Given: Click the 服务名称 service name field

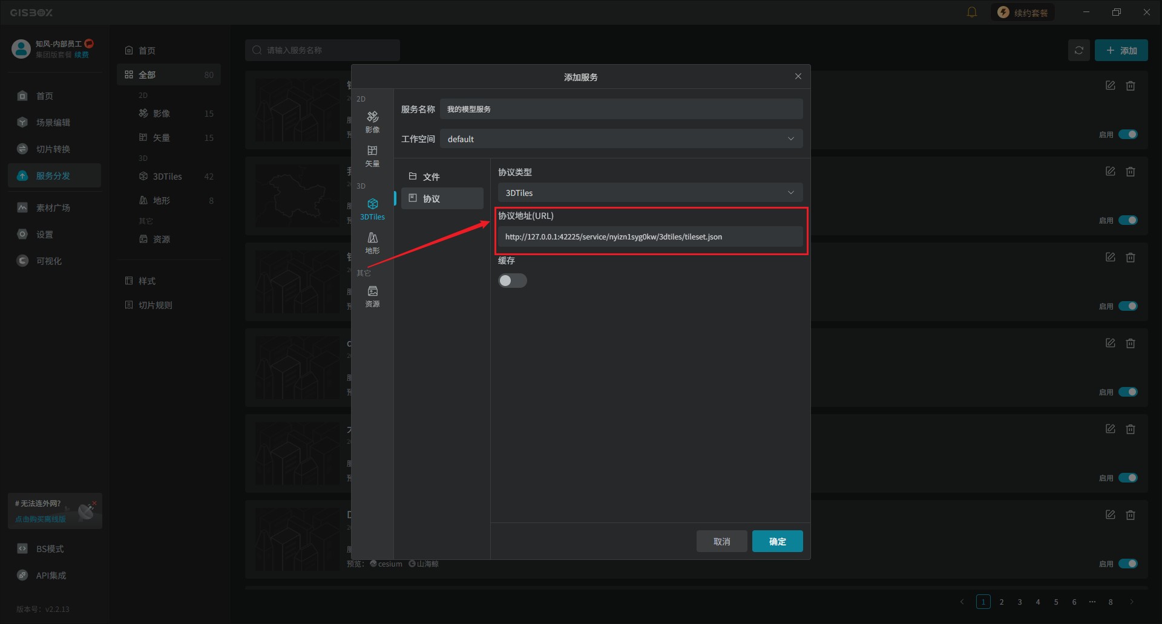Looking at the screenshot, I should [x=621, y=109].
